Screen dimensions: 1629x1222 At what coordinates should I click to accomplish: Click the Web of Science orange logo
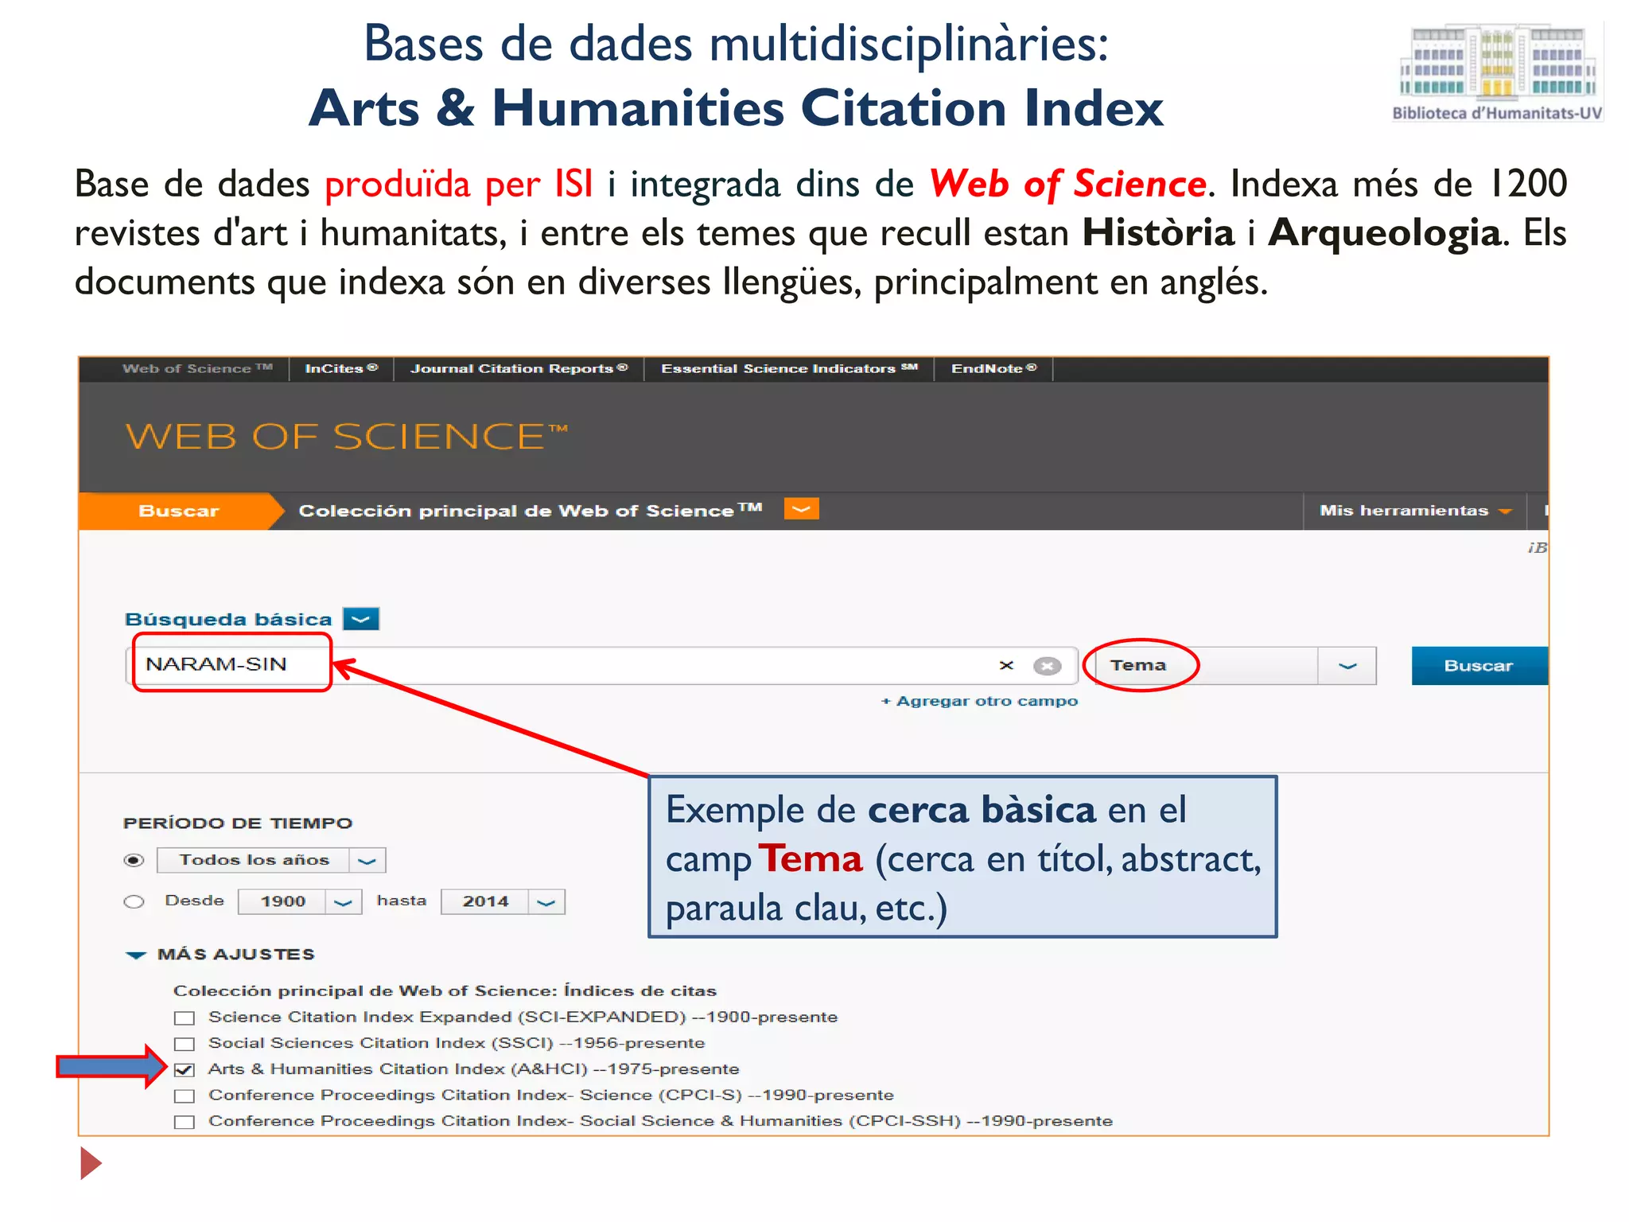click(x=346, y=437)
